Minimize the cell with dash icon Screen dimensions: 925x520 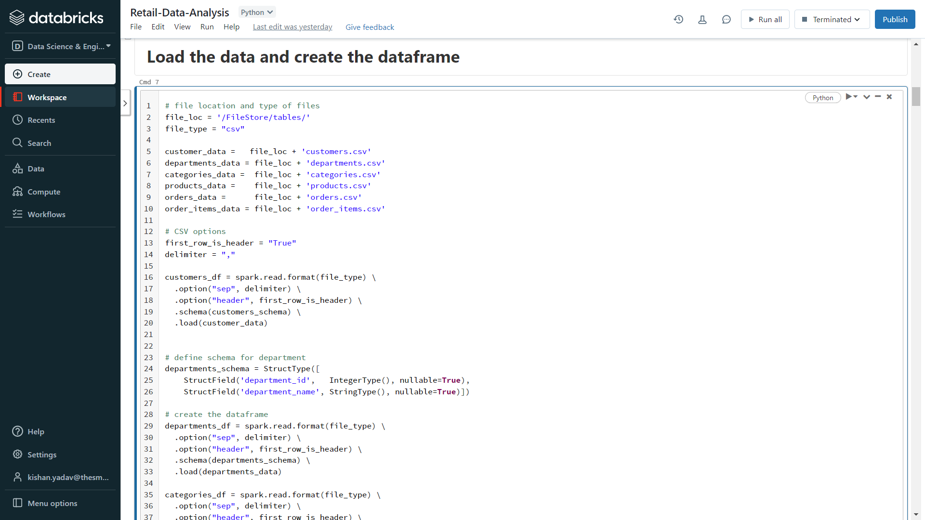[x=878, y=97]
